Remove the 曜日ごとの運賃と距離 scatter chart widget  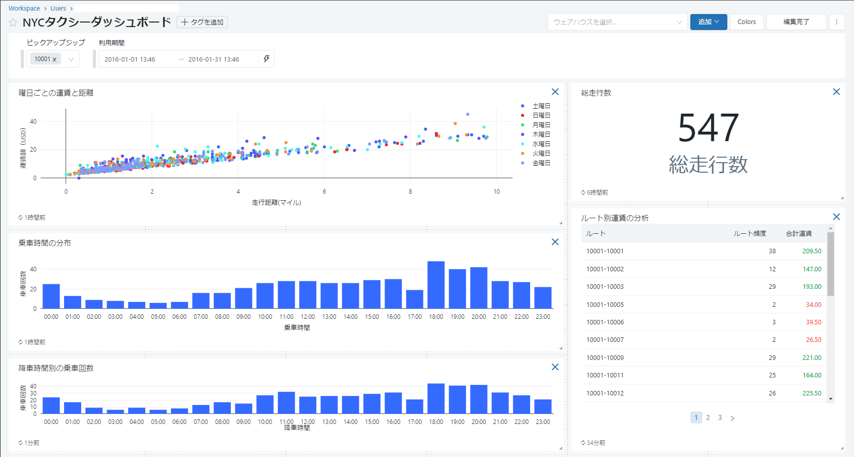[x=555, y=92]
